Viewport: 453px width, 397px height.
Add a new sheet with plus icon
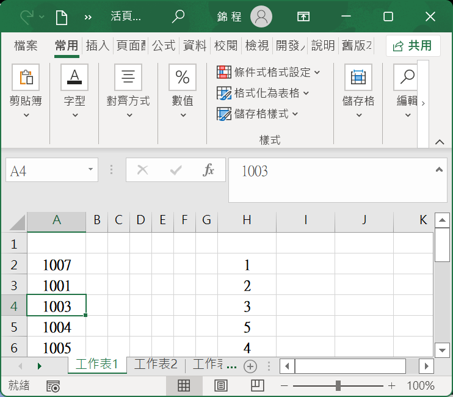[250, 366]
